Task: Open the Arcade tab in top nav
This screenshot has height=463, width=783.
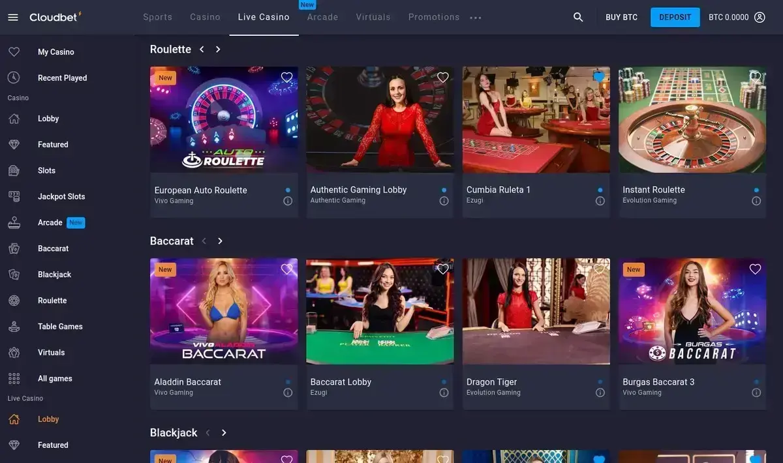Action: tap(323, 17)
